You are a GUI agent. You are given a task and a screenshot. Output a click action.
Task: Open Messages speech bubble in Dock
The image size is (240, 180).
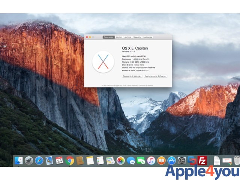(131, 160)
